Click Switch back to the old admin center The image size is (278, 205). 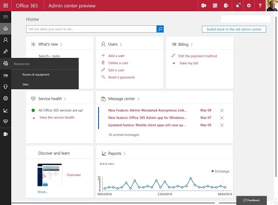click(x=234, y=29)
